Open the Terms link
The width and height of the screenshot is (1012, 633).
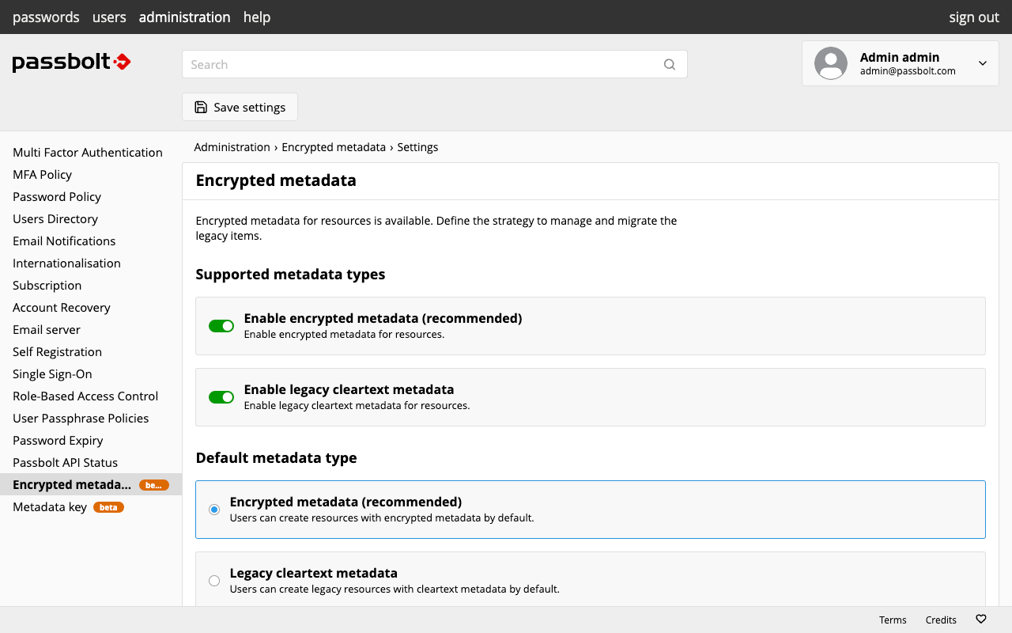[893, 620]
